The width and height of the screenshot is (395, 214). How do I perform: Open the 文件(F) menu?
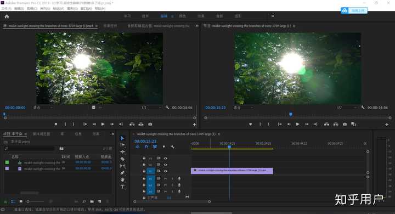(x=6, y=9)
